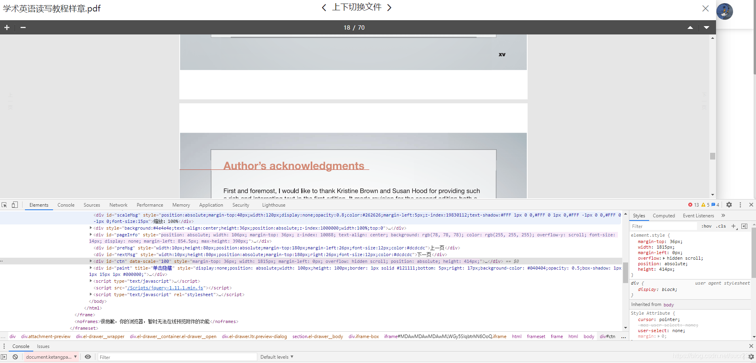
Task: Toggle .cls element classes panel
Action: pos(721,226)
